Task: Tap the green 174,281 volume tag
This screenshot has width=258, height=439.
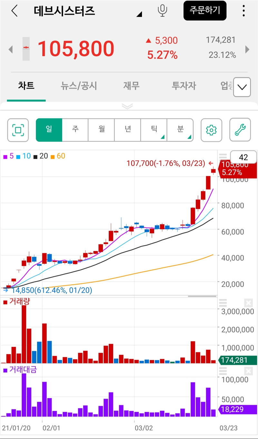Action: pyautogui.click(x=238, y=360)
